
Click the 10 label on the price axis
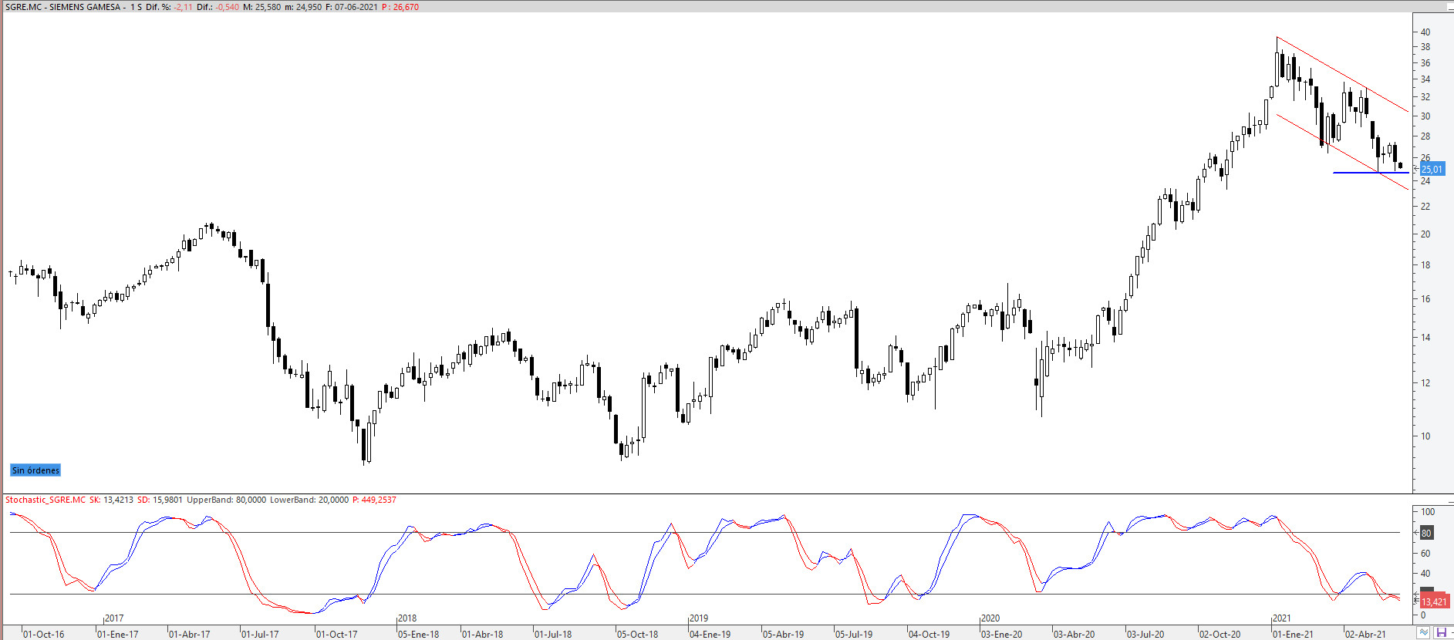click(1425, 436)
